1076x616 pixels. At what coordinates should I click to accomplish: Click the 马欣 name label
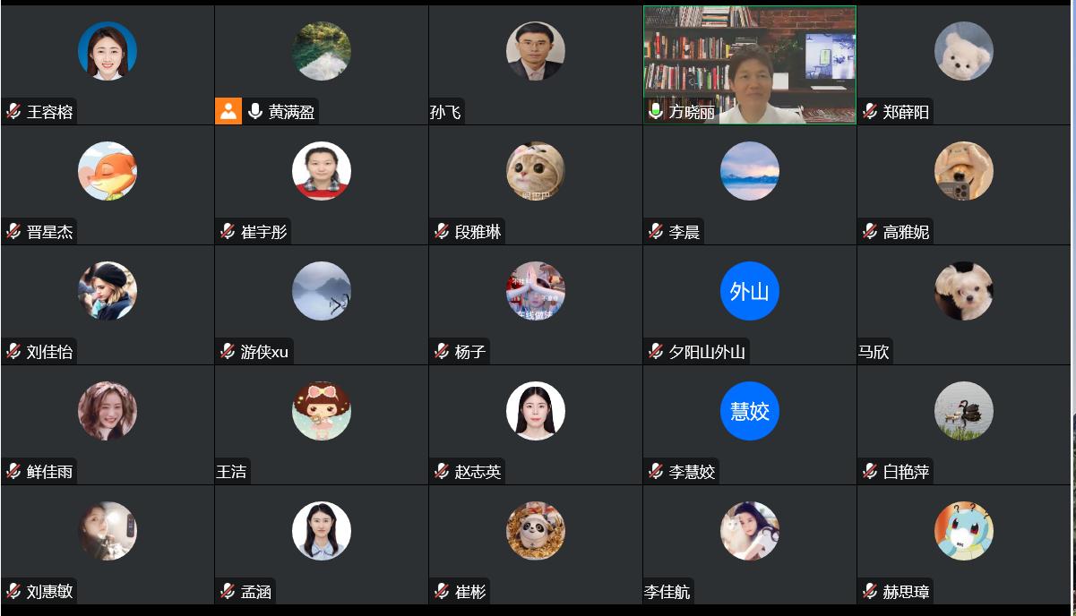pyautogui.click(x=874, y=352)
